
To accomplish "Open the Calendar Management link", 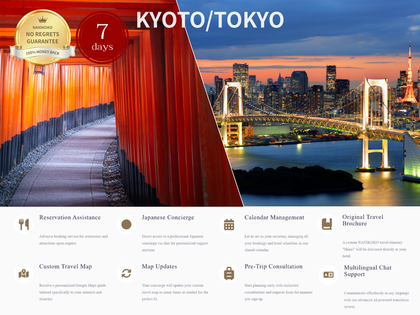I will (x=274, y=216).
